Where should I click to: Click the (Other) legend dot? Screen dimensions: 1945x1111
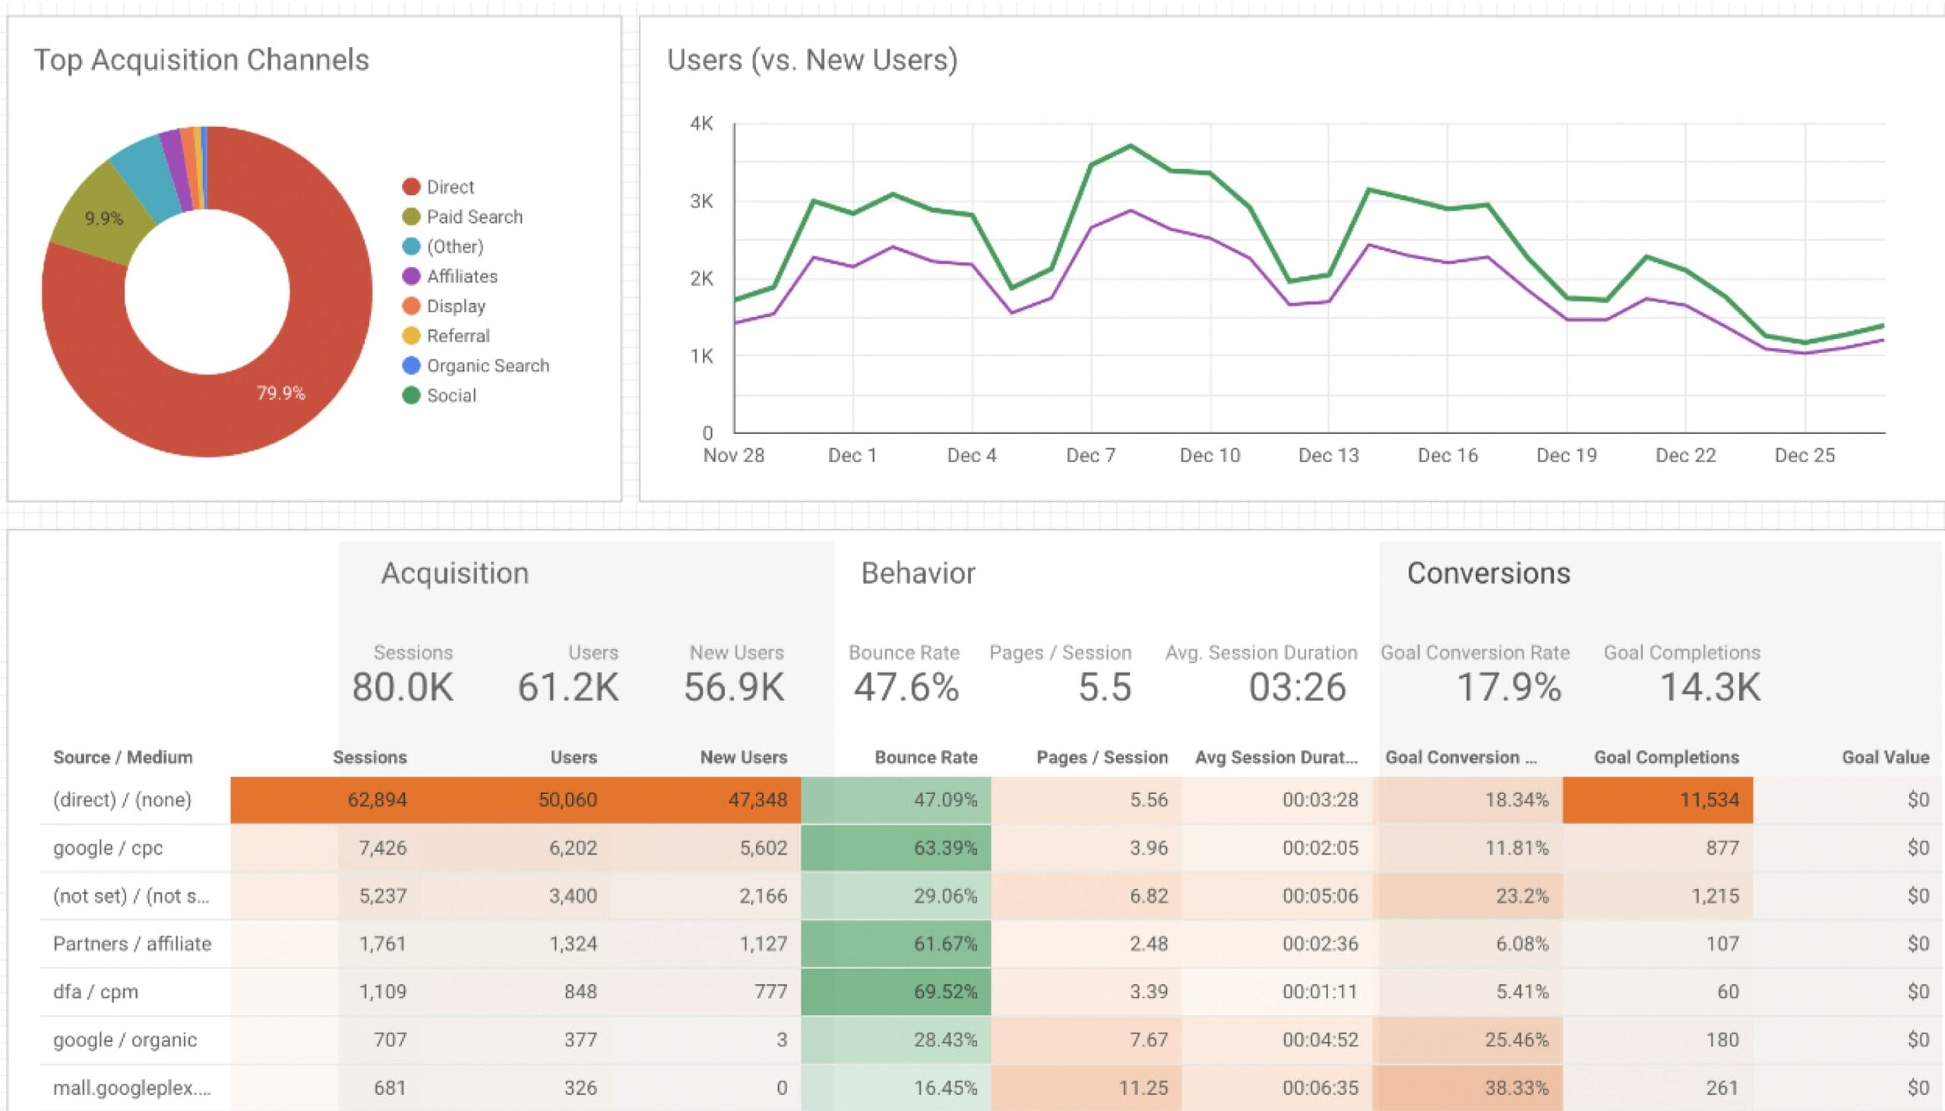click(411, 246)
